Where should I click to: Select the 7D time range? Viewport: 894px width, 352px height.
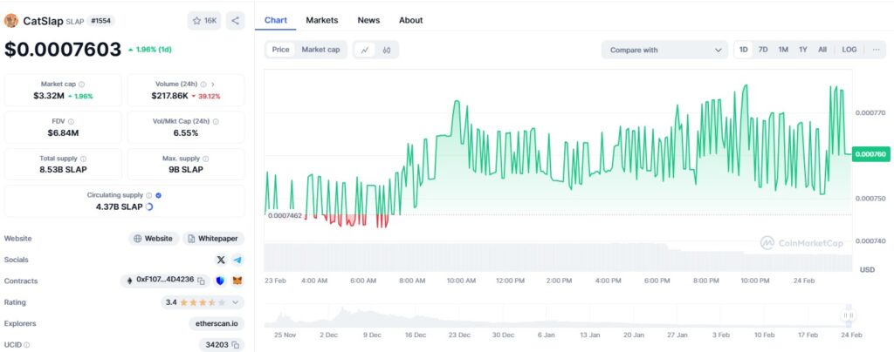[763, 50]
